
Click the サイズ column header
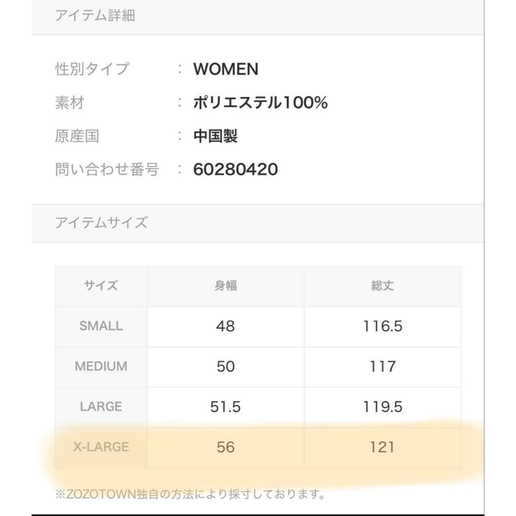(101, 285)
